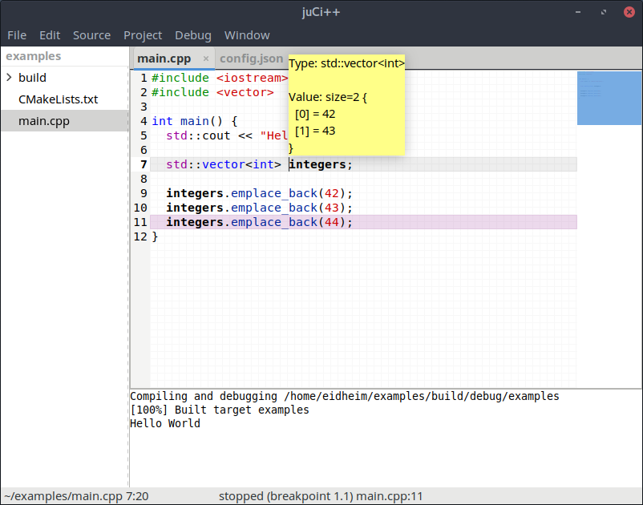Expand the build folder
This screenshot has height=505, width=643.
pyautogui.click(x=9, y=78)
